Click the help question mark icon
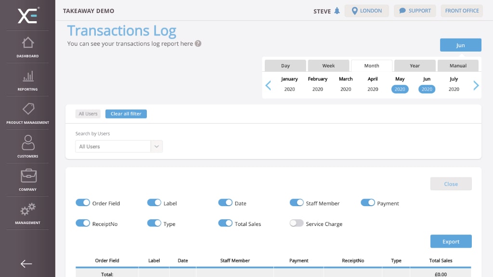Image resolution: width=493 pixels, height=277 pixels. (x=198, y=43)
